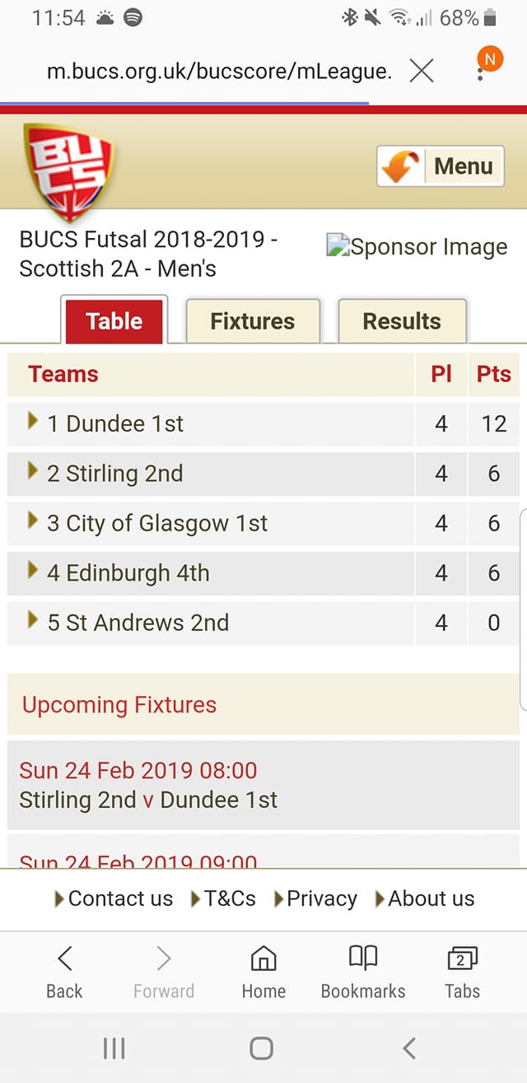The image size is (527, 1083).
Task: Open the browser three-dot options menu
Action: [x=481, y=72]
